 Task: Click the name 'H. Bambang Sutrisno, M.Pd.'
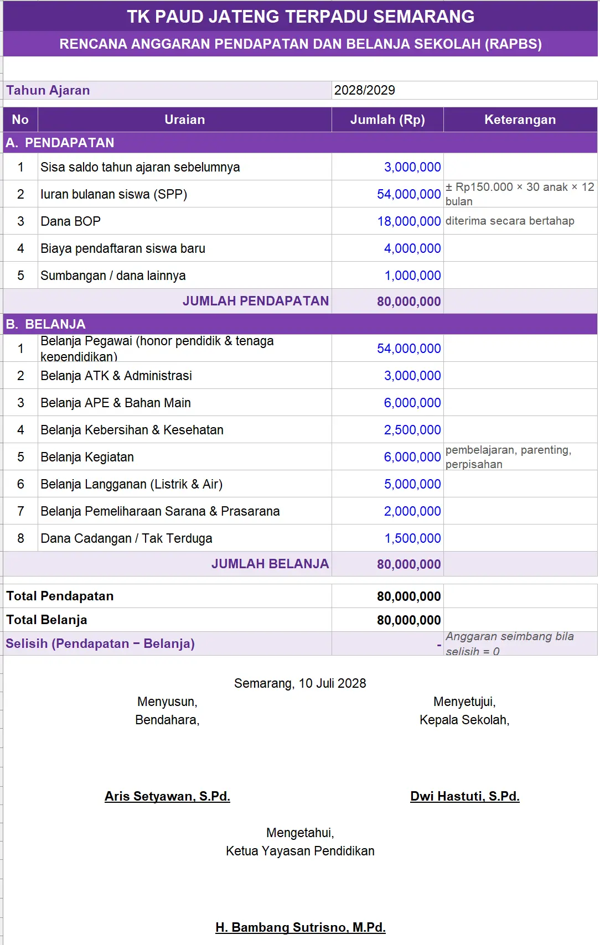click(x=300, y=927)
